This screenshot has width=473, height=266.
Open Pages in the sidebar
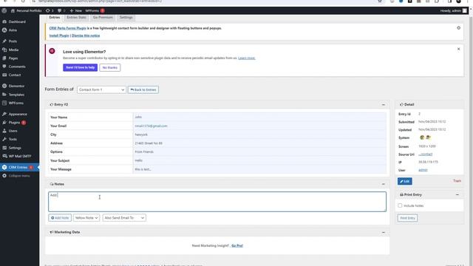[x=13, y=58]
